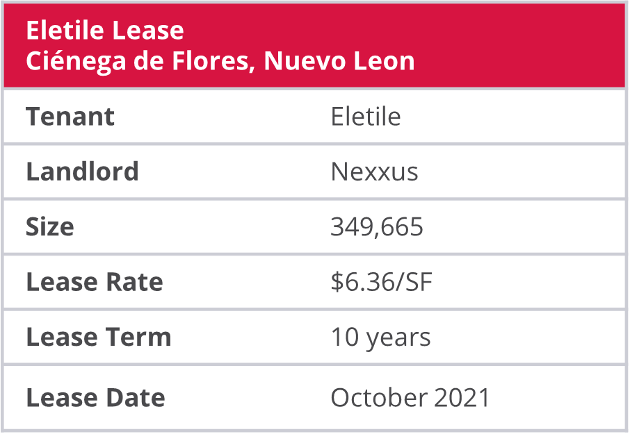Screen dimensions: 630x434
Task: Select the year 2021 in lease date
Action: click(462, 398)
